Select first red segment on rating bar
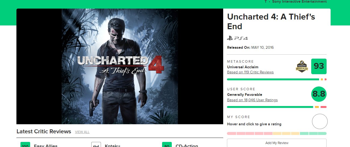350x147 pixels. click(232, 133)
